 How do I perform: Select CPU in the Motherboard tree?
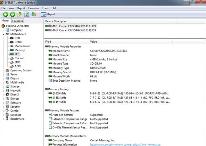tap(17, 38)
